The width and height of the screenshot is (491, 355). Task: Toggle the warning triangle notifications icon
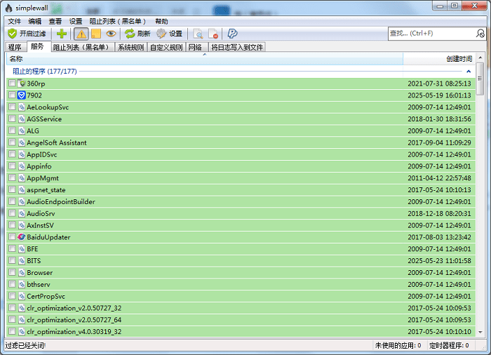coord(81,34)
